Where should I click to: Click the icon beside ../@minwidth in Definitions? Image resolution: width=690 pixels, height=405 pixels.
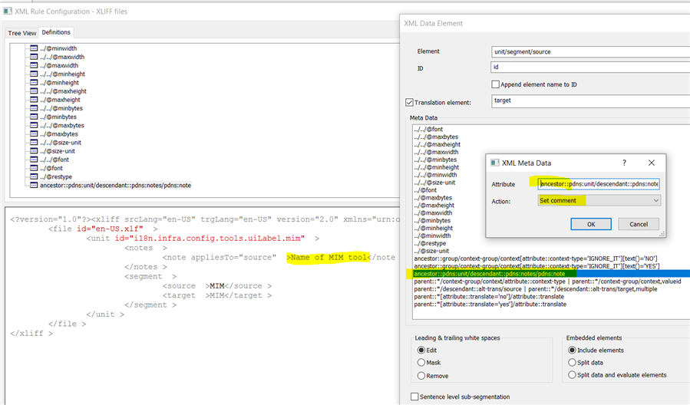click(x=34, y=48)
